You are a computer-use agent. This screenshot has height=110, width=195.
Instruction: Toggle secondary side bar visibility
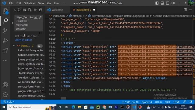click(168, 3)
